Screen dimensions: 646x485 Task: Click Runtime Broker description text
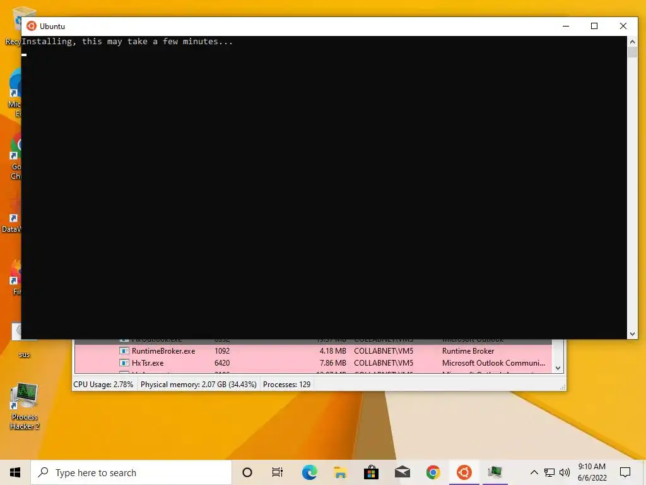click(468, 351)
